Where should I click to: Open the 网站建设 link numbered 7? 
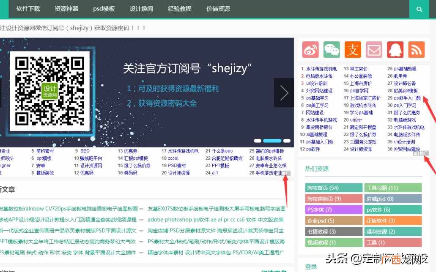[315, 112]
